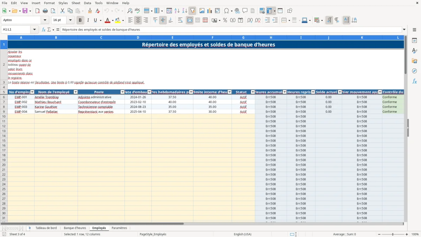This screenshot has height=237, width=421.
Task: Print the spreadsheet
Action: point(45,11)
